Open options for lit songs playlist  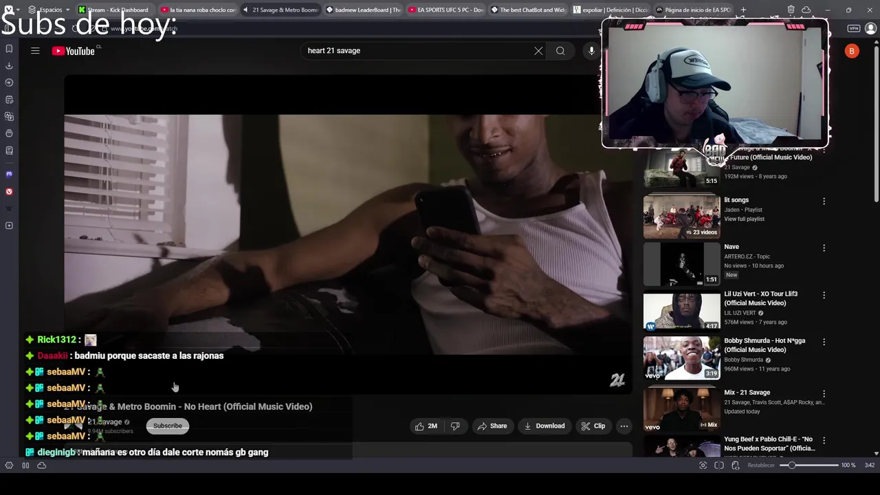824,201
